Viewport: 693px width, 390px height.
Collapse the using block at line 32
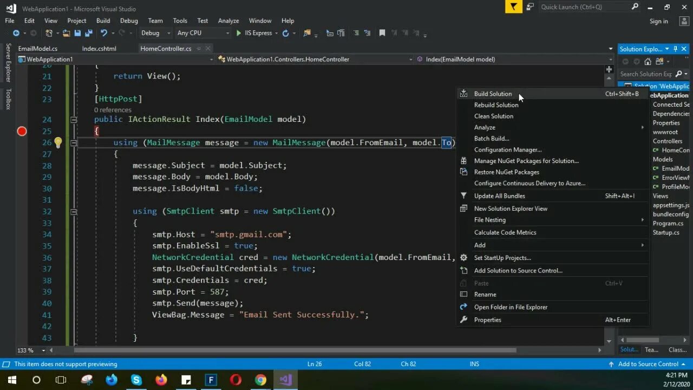74,211
